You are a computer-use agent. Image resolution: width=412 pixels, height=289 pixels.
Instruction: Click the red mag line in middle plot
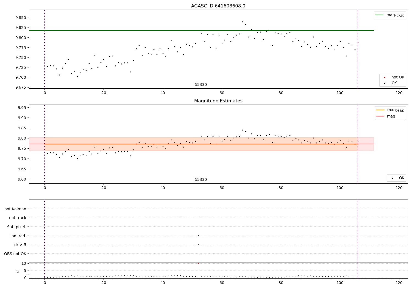pyautogui.click(x=201, y=144)
